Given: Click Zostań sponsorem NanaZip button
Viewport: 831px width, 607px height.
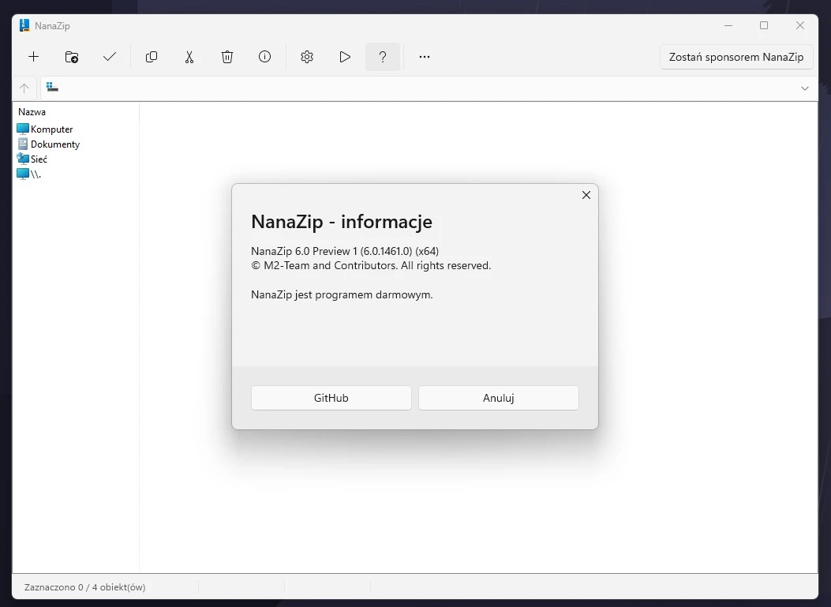Looking at the screenshot, I should 736,58.
